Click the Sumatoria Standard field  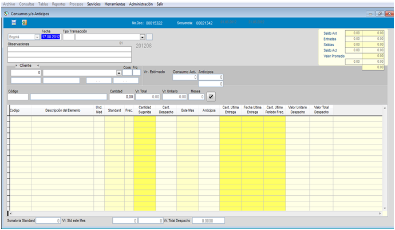(48, 221)
